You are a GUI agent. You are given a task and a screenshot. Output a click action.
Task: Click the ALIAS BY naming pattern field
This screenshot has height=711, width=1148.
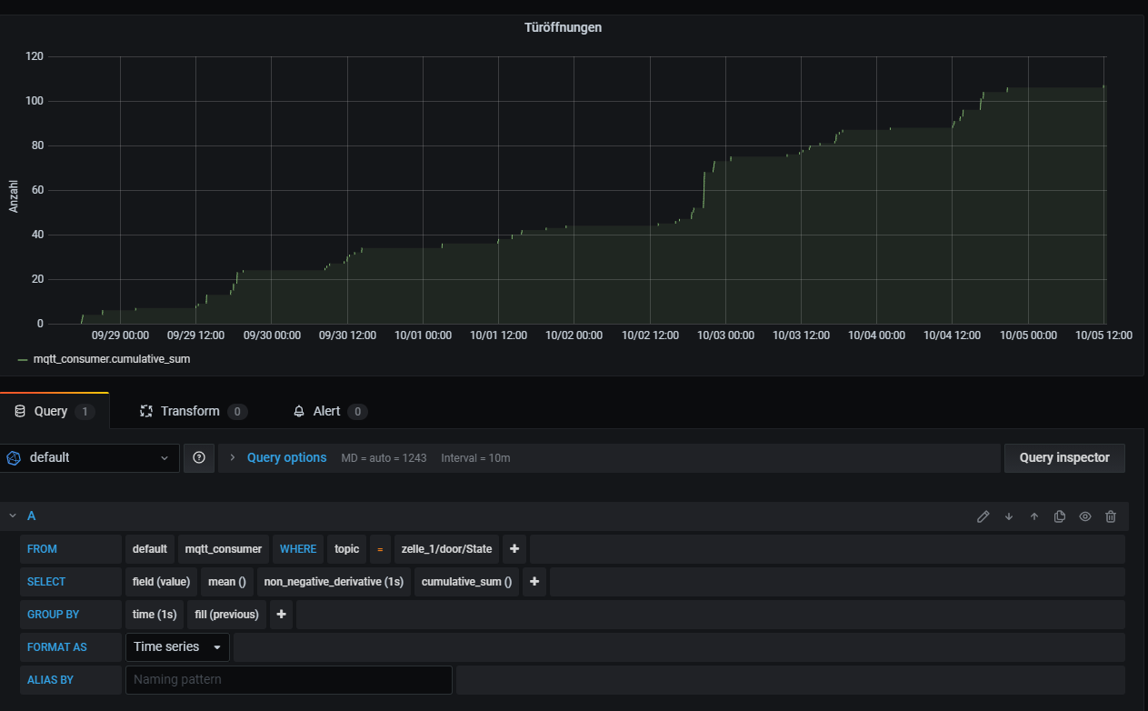[x=288, y=679]
